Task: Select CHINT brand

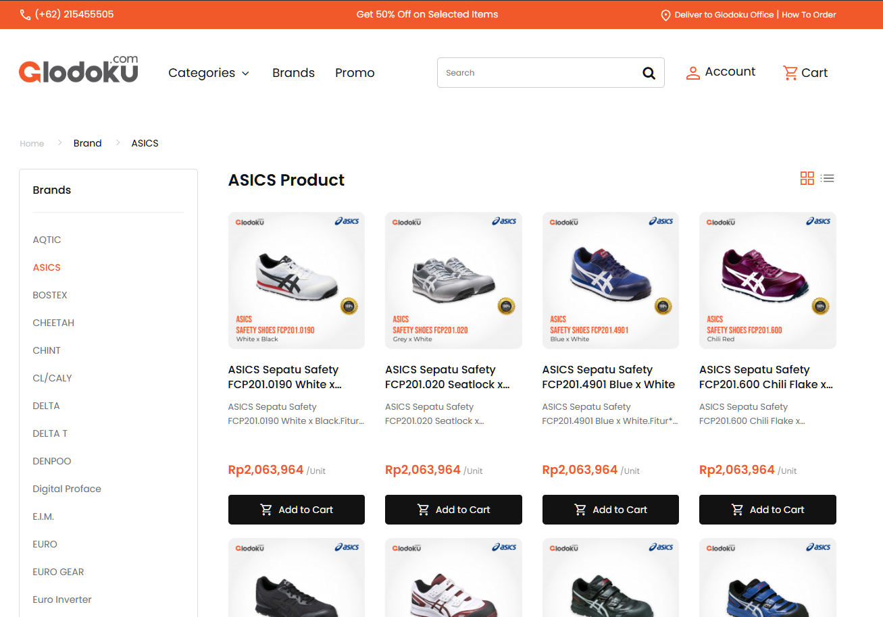Action: (47, 350)
